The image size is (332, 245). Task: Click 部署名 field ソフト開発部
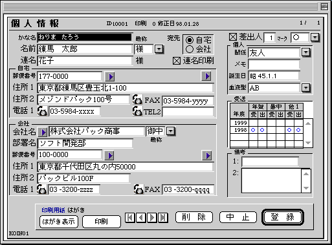coord(85,144)
